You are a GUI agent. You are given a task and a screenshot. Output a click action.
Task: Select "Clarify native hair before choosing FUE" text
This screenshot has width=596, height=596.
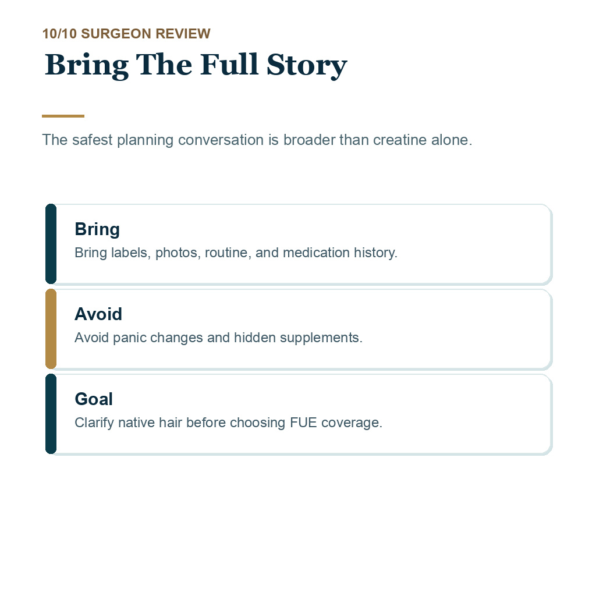click(196, 423)
